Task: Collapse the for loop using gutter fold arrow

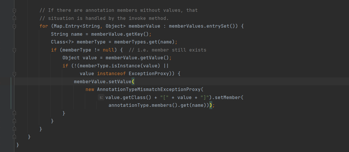Action: tap(14, 26)
